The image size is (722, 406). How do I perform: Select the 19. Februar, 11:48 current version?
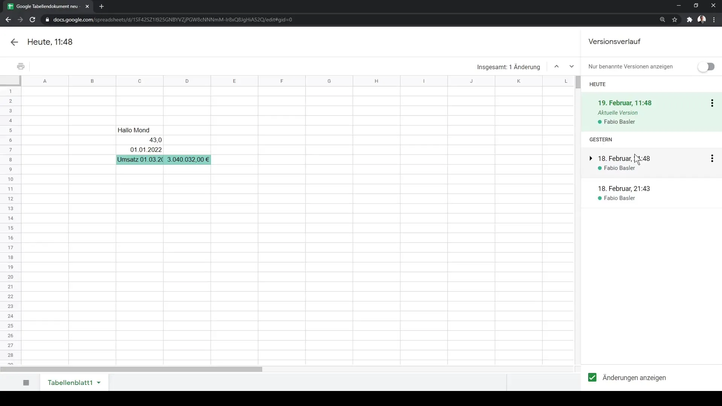(x=651, y=112)
